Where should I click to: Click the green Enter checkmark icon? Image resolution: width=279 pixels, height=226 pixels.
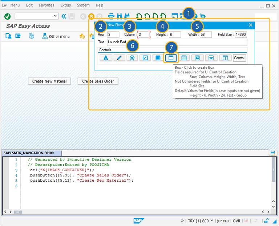pos(8,16)
